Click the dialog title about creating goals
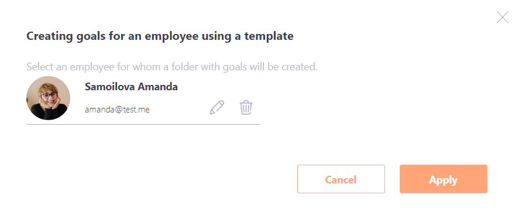Image resolution: width=522 pixels, height=218 pixels. click(x=160, y=36)
